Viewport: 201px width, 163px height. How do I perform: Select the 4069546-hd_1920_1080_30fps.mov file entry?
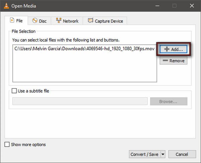point(84,49)
